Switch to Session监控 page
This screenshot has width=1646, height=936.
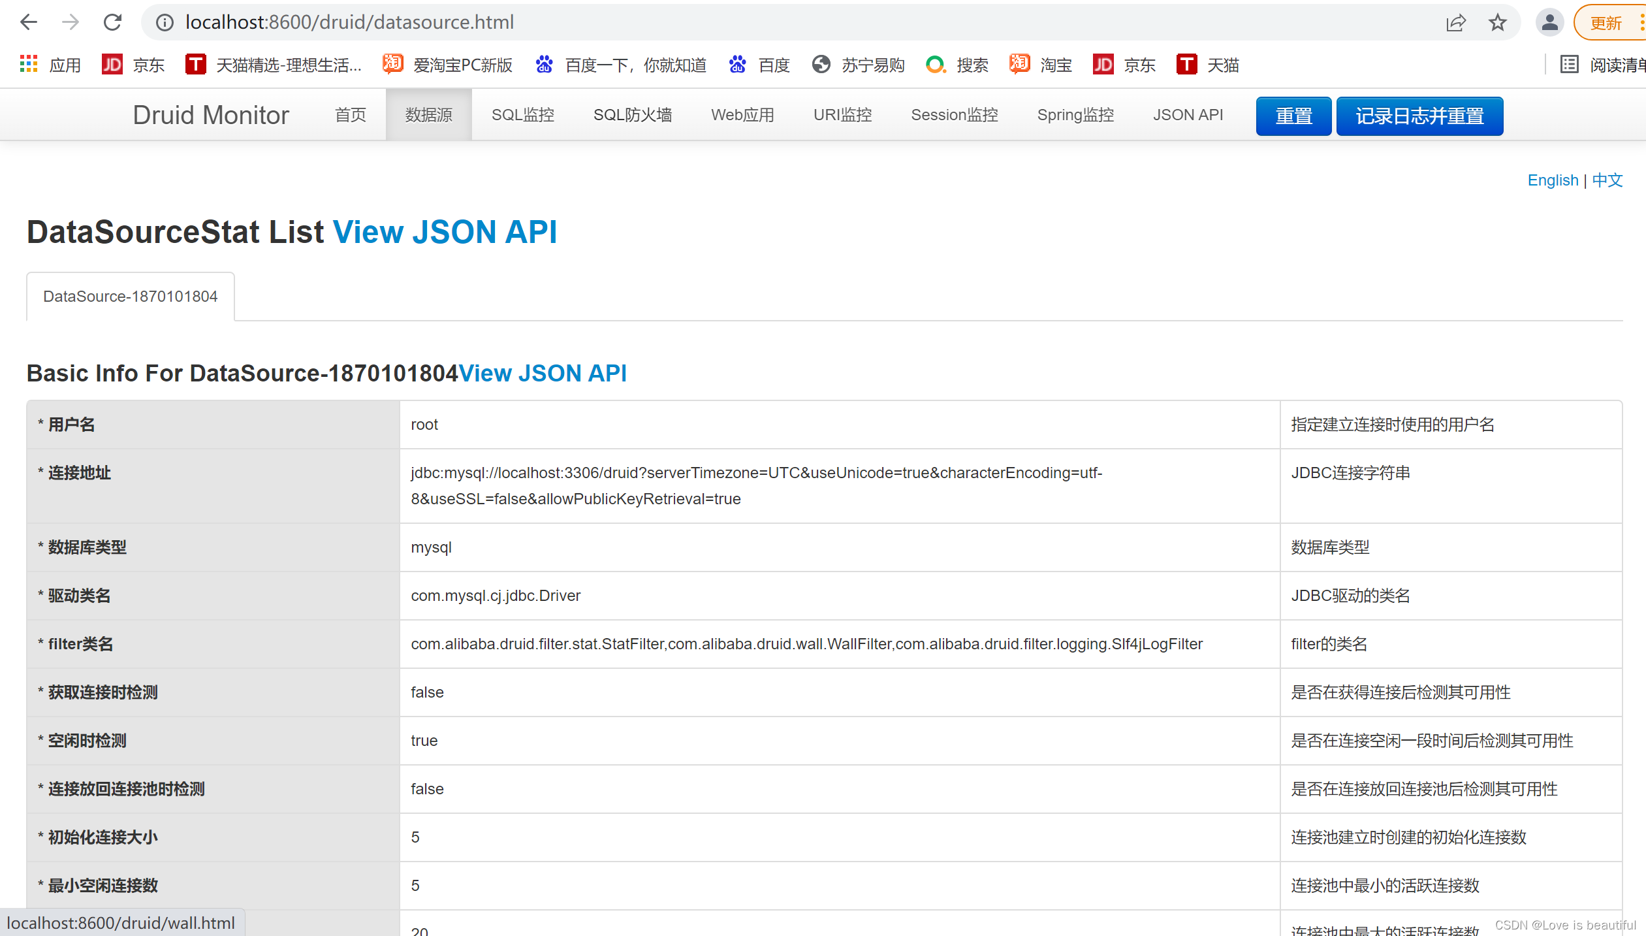954,115
